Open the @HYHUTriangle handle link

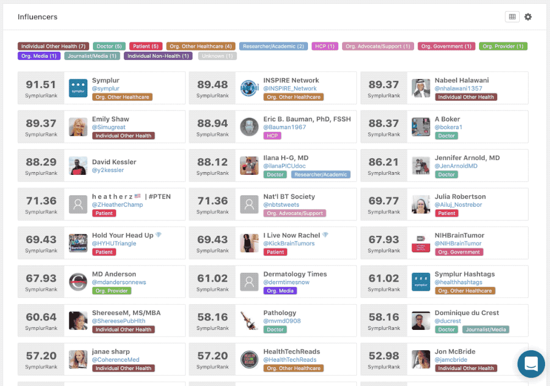[114, 244]
